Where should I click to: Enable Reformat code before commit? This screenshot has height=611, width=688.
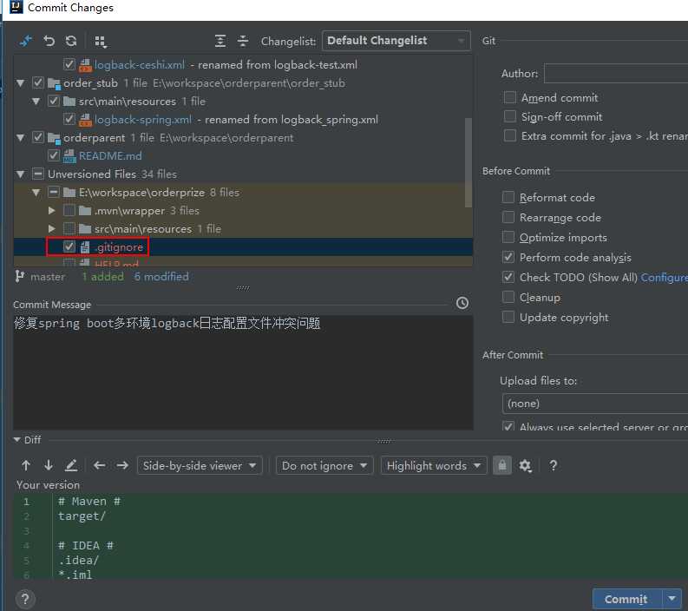click(508, 197)
